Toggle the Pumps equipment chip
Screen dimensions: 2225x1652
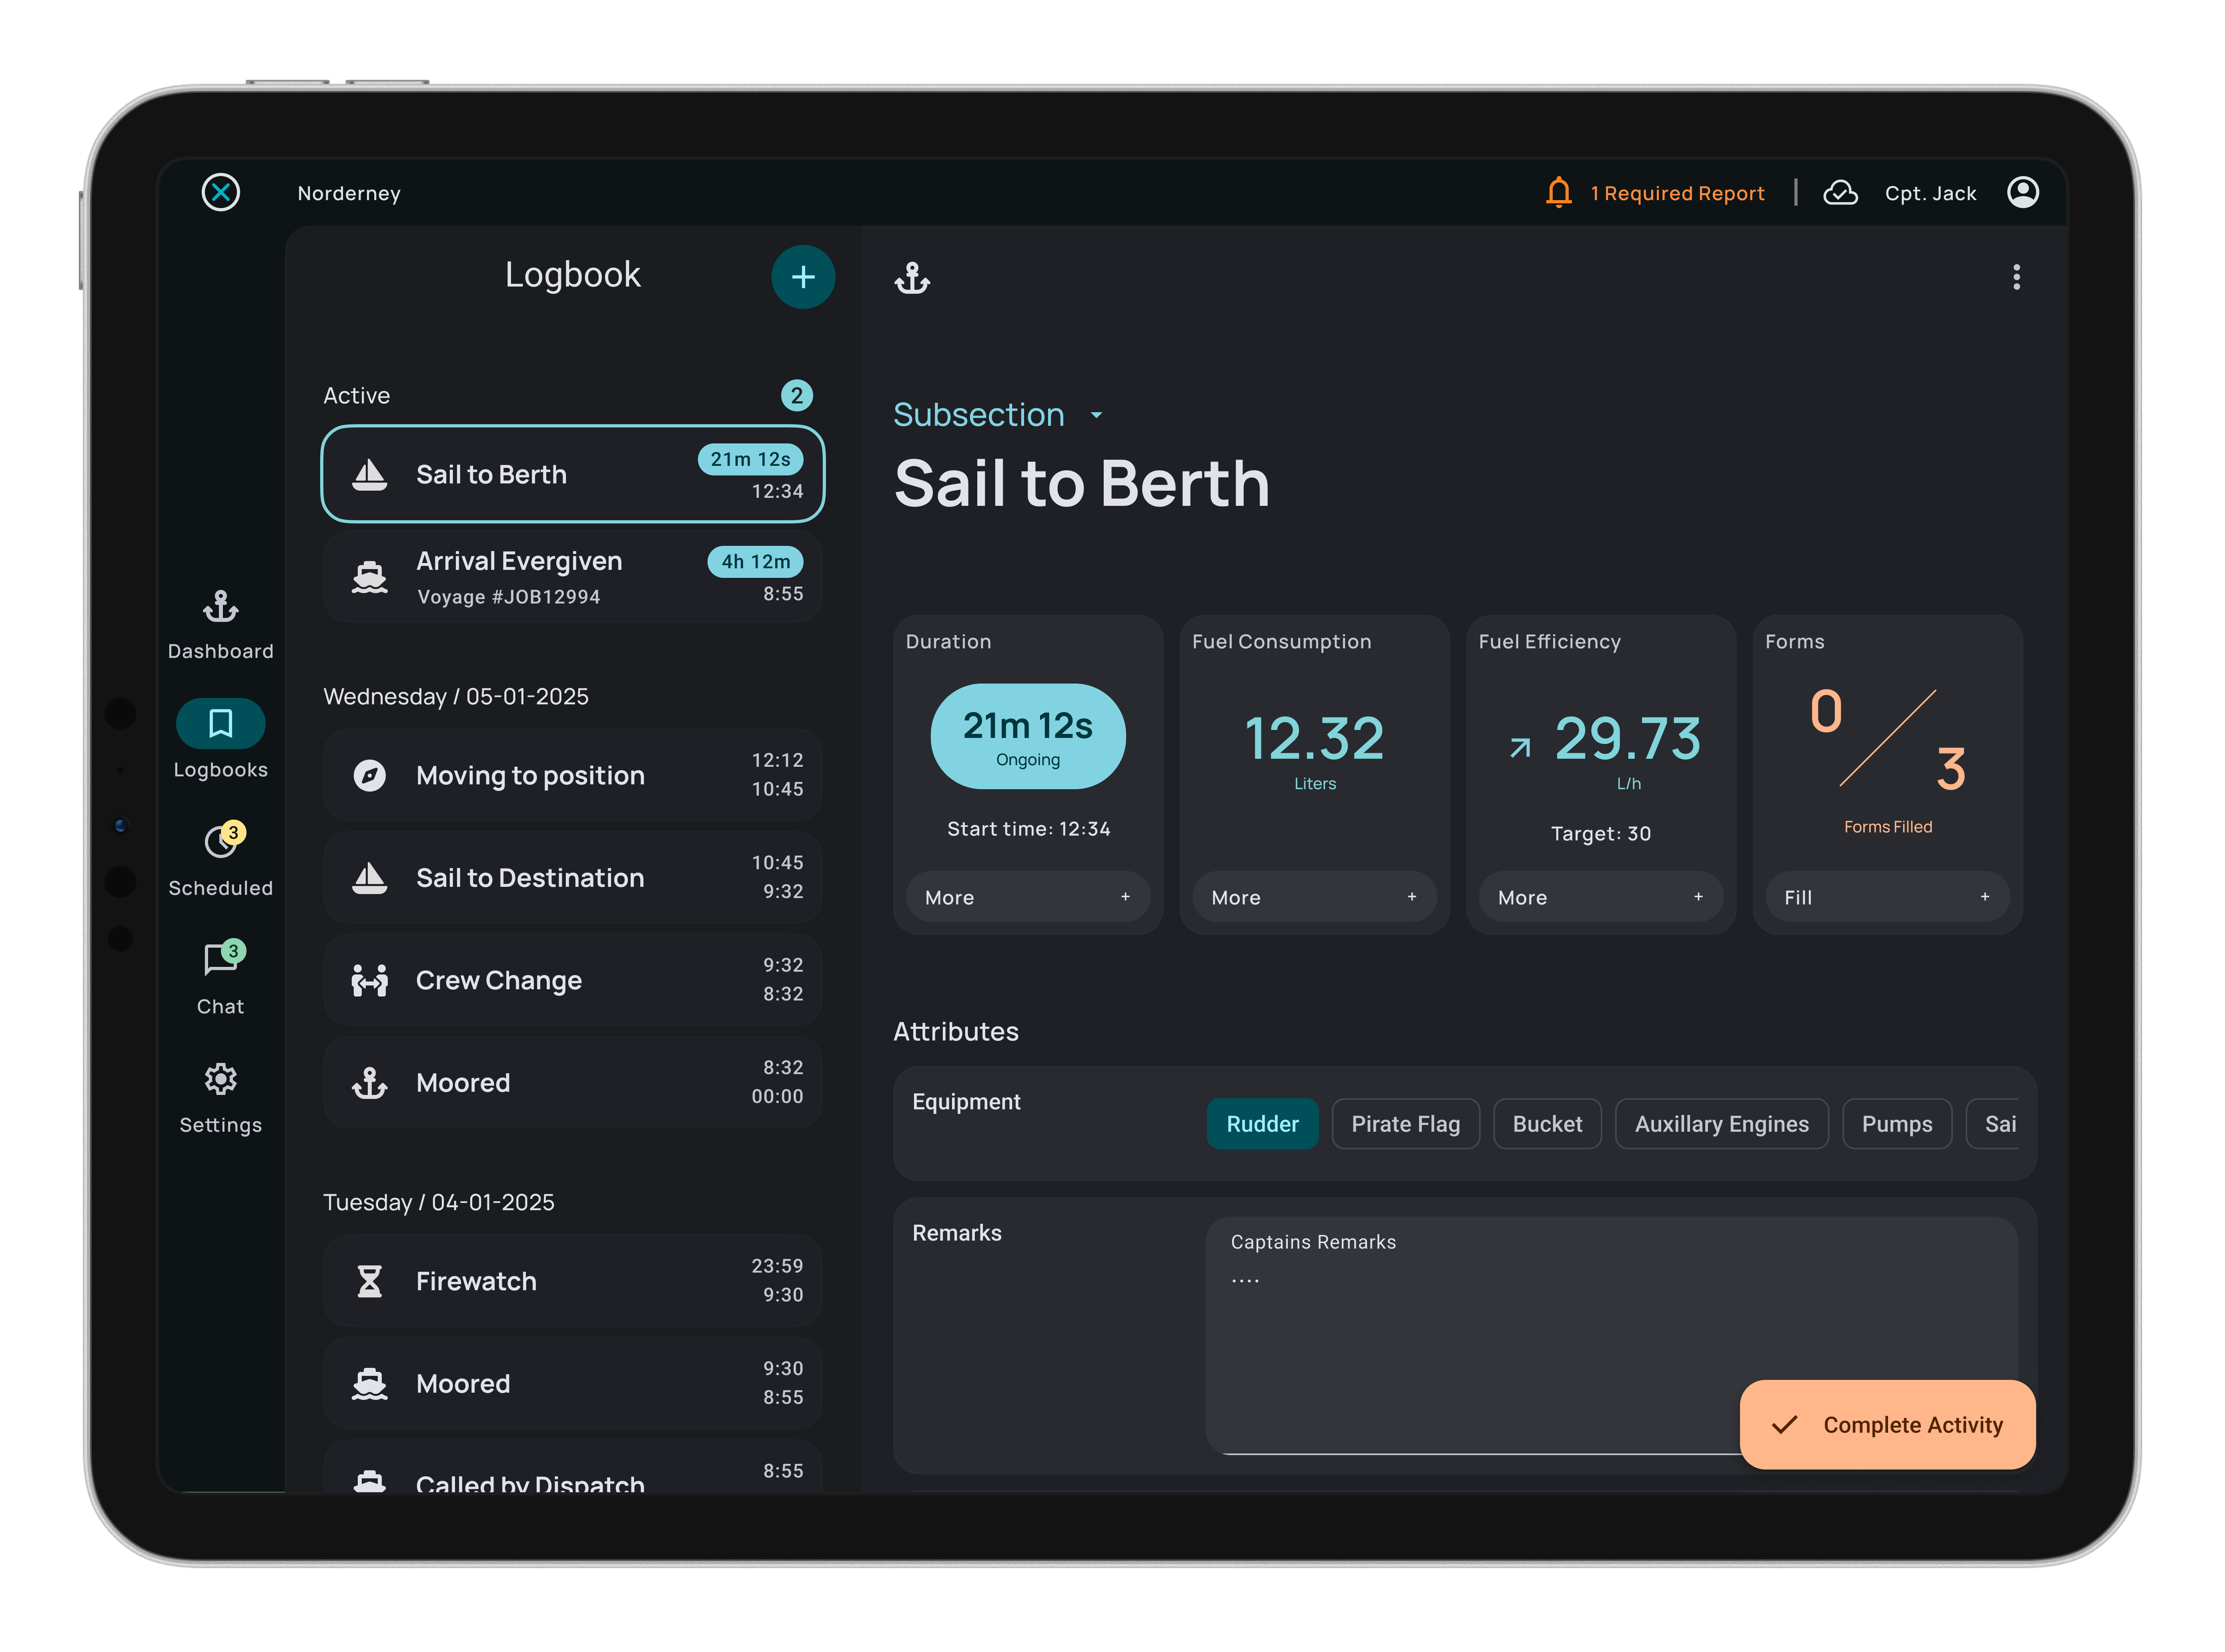(1897, 1124)
